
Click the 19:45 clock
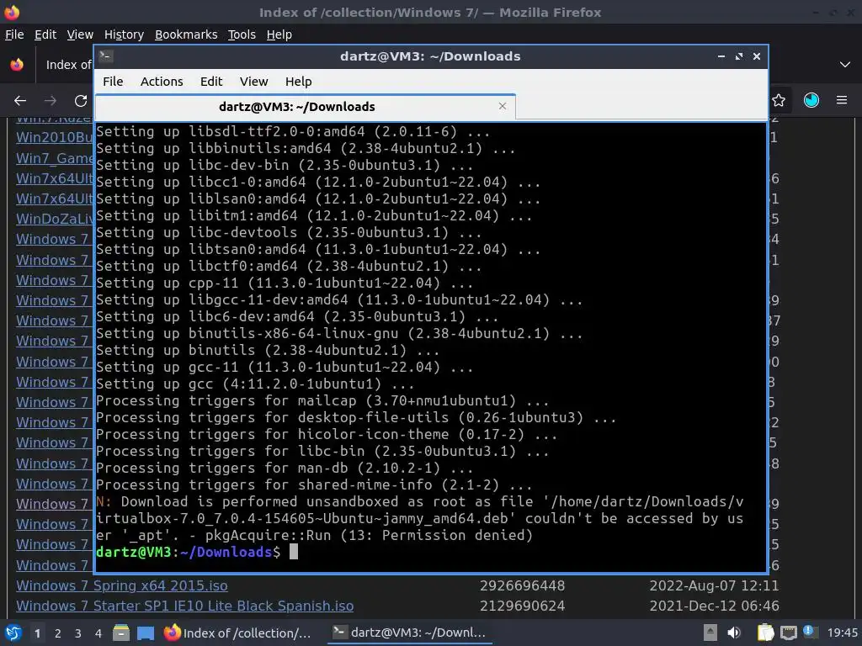(x=842, y=633)
